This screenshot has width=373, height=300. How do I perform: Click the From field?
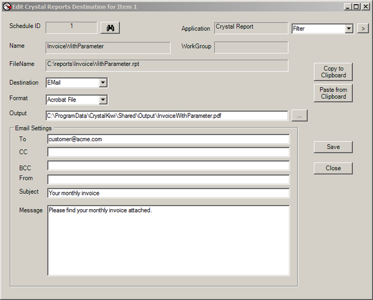click(168, 179)
